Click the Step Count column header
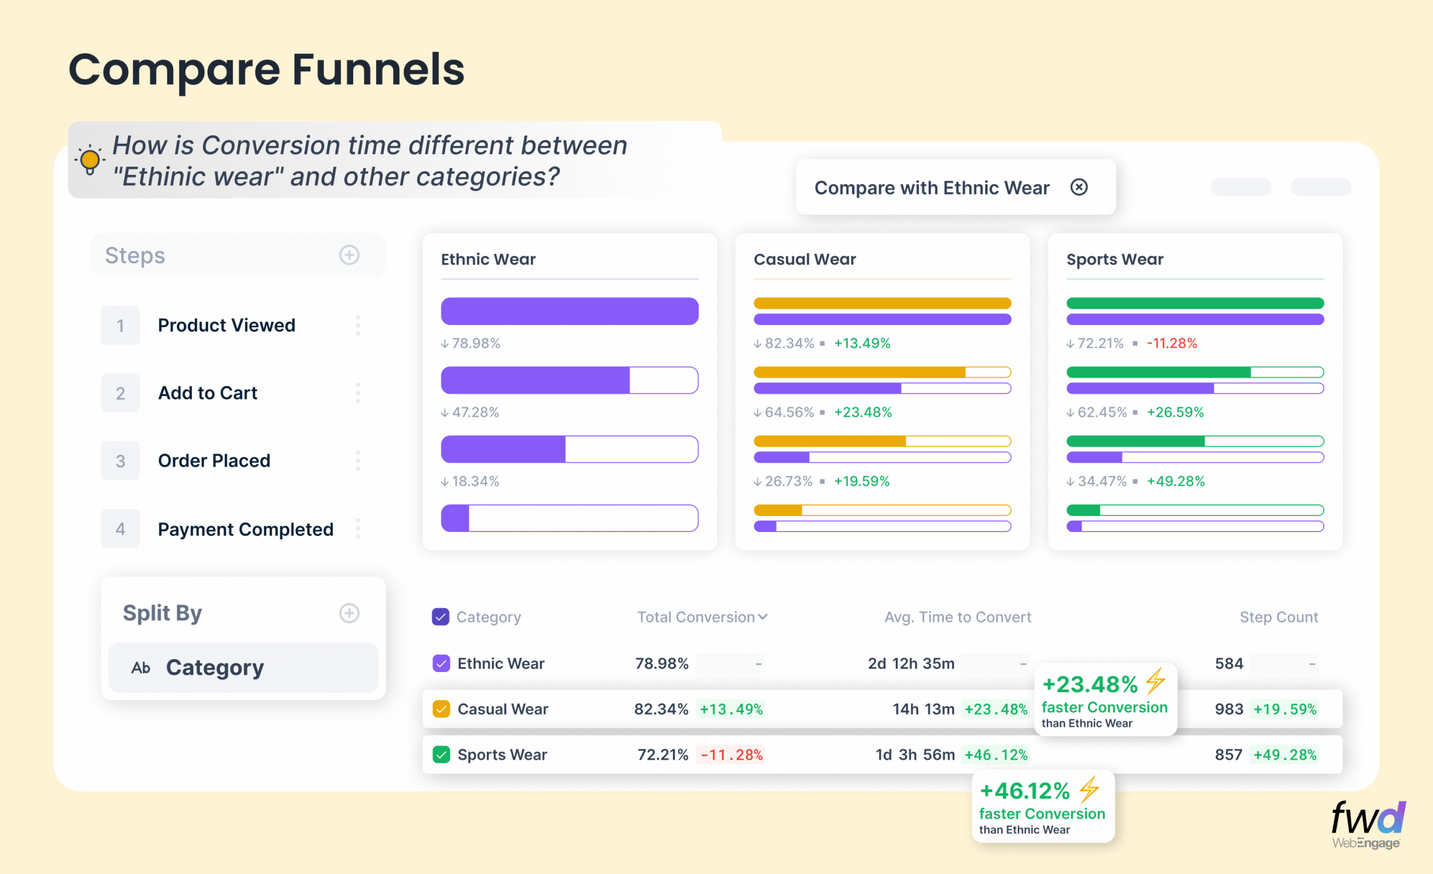 click(1279, 617)
